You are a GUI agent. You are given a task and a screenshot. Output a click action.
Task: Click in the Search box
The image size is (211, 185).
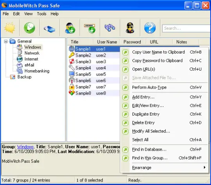(186, 28)
